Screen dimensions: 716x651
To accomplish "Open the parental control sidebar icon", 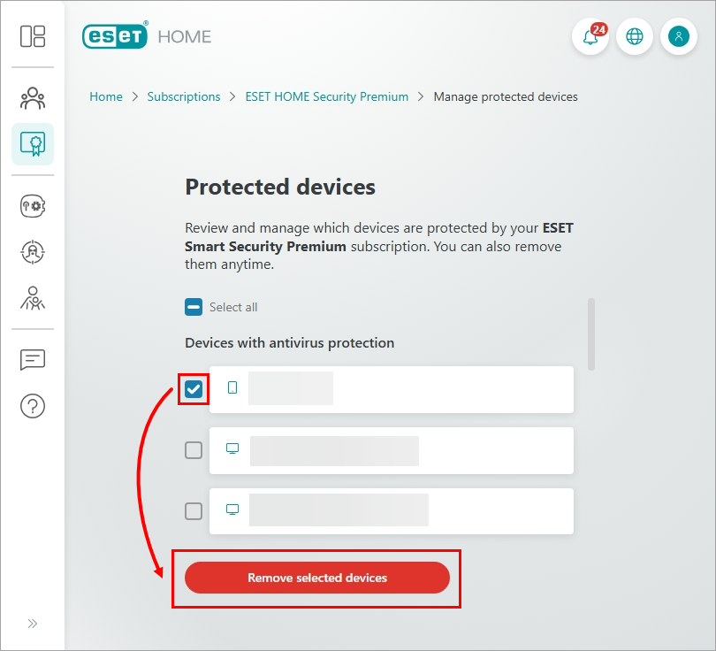I will [x=33, y=298].
